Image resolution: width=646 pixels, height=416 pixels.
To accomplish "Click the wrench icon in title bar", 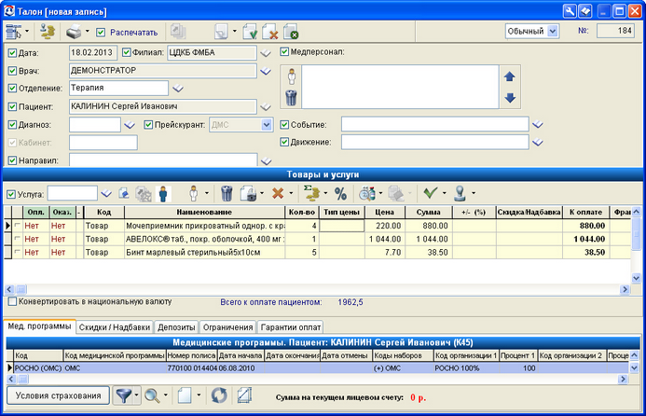I will 570,10.
